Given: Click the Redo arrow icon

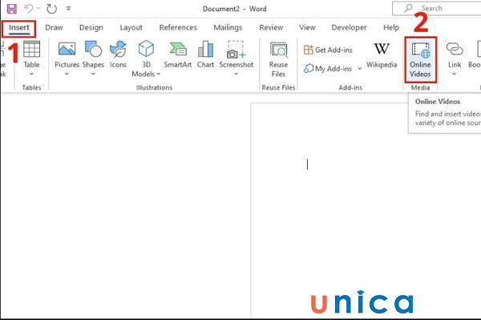Looking at the screenshot, I should [53, 9].
